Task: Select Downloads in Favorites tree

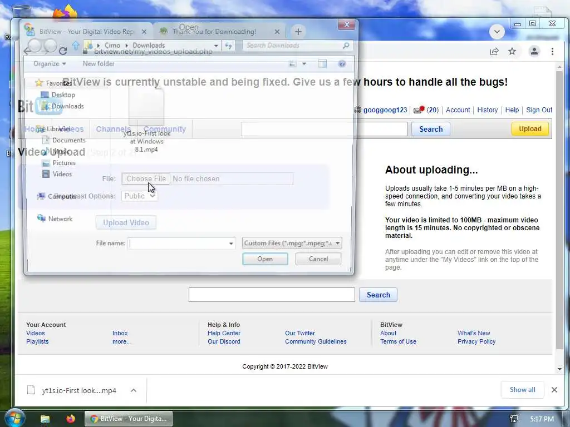Action: (67, 106)
